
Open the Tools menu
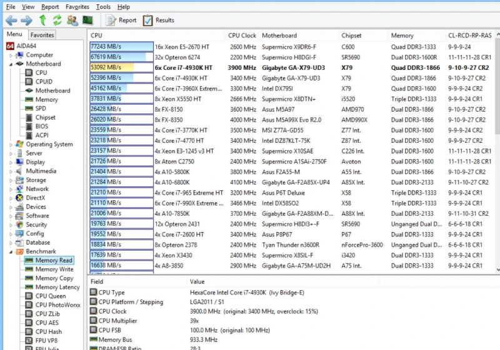[103, 7]
